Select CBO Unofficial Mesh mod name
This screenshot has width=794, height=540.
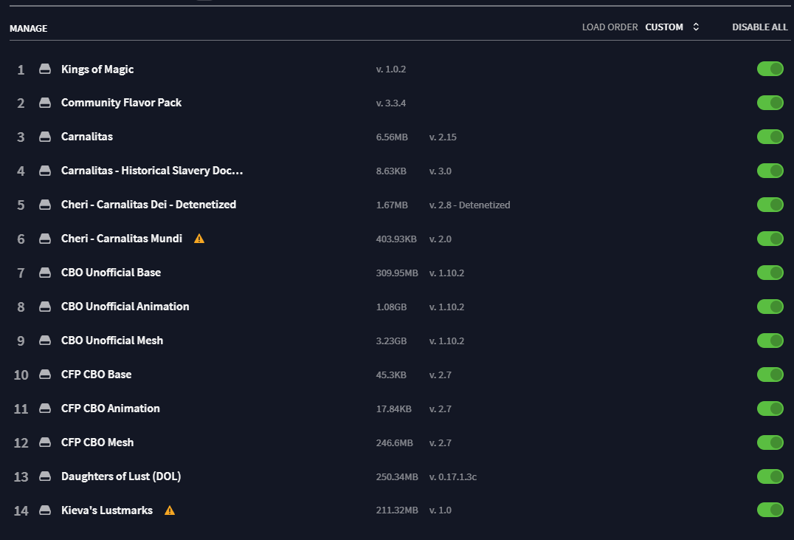pos(112,341)
